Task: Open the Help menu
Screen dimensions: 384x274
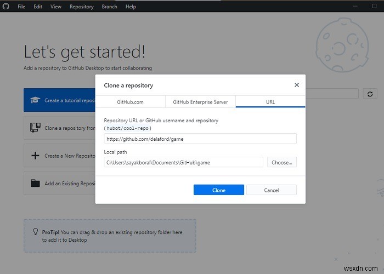Action: point(131,7)
